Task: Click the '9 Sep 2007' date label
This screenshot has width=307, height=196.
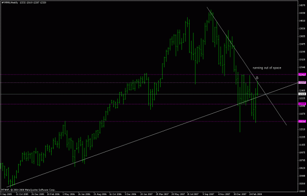Action: click(209, 195)
